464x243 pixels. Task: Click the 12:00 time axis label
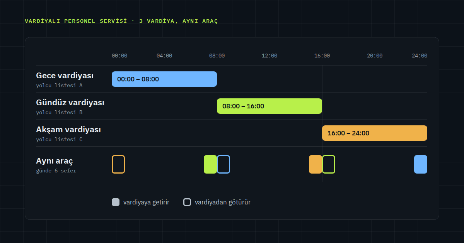(x=270, y=56)
